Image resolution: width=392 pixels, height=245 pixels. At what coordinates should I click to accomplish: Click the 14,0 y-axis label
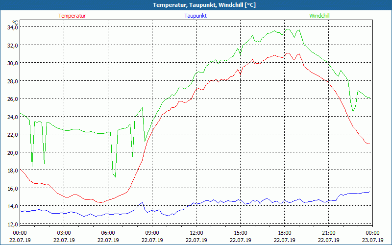click(x=13, y=206)
